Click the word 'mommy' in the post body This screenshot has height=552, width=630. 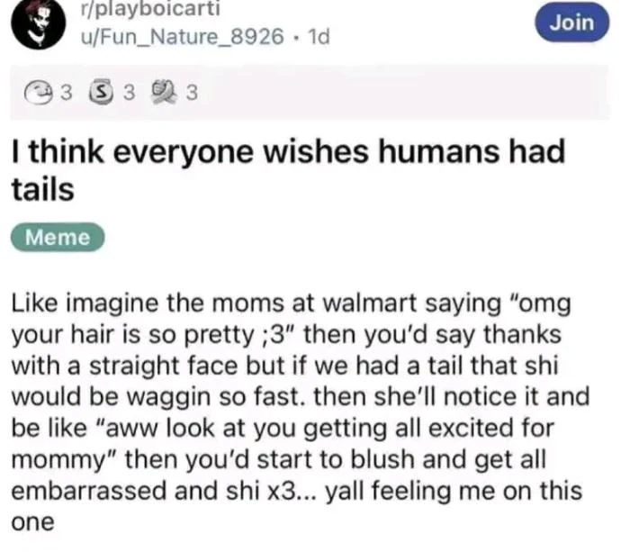(x=58, y=461)
